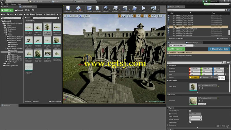Open World Outliner View Options
The image size is (231, 130).
223,38
